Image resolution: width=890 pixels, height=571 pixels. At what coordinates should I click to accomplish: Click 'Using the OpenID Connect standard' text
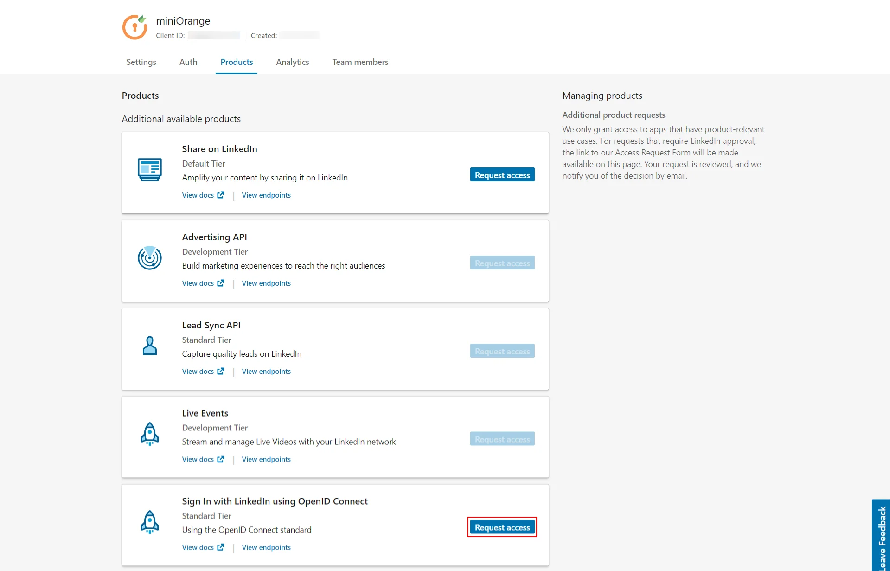tap(247, 530)
